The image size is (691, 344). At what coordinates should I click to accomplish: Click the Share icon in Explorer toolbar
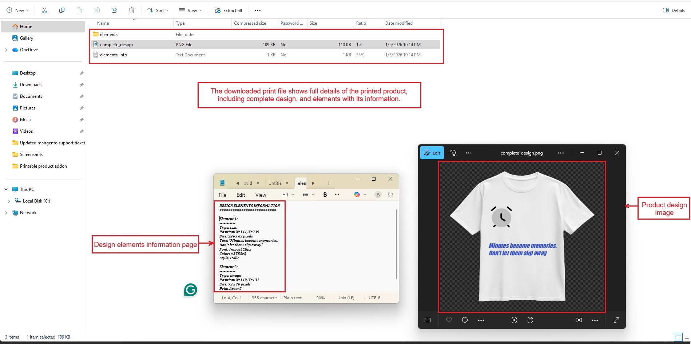pyautogui.click(x=114, y=10)
